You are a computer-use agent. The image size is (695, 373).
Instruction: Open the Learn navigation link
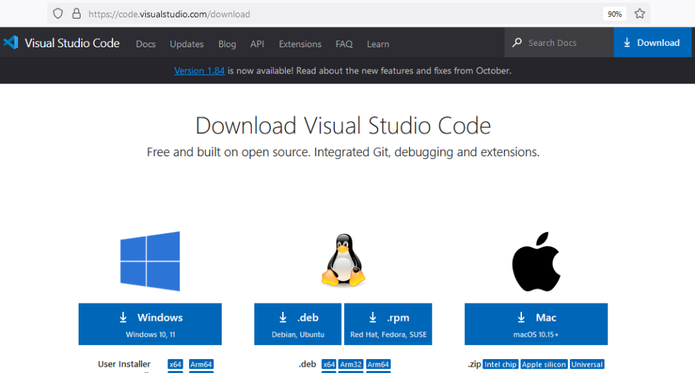(x=378, y=44)
